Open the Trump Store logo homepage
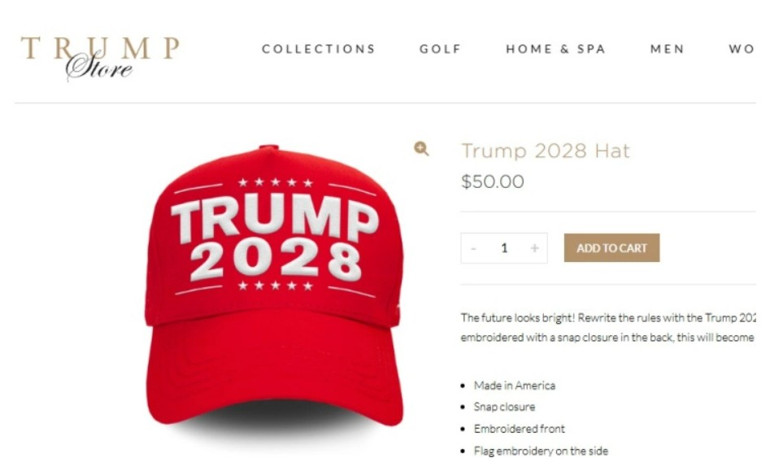This screenshot has width=783, height=471. (x=100, y=58)
